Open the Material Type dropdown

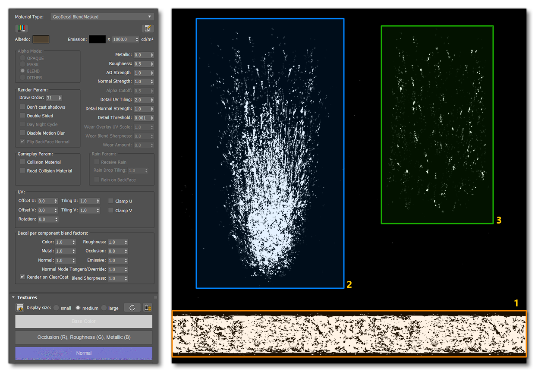102,16
